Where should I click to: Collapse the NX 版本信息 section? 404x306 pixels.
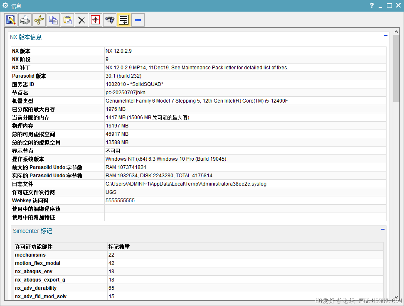[385, 36]
